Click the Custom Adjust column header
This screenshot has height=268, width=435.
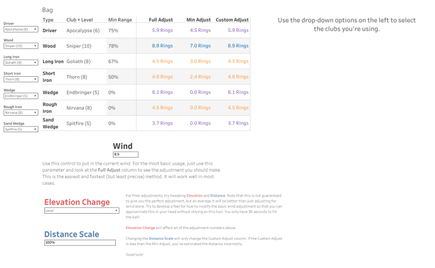coord(232,20)
